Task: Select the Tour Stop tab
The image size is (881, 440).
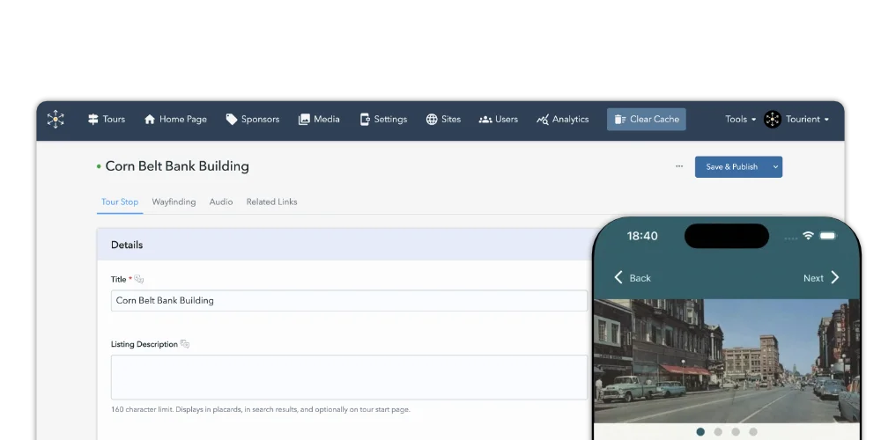Action: tap(120, 202)
